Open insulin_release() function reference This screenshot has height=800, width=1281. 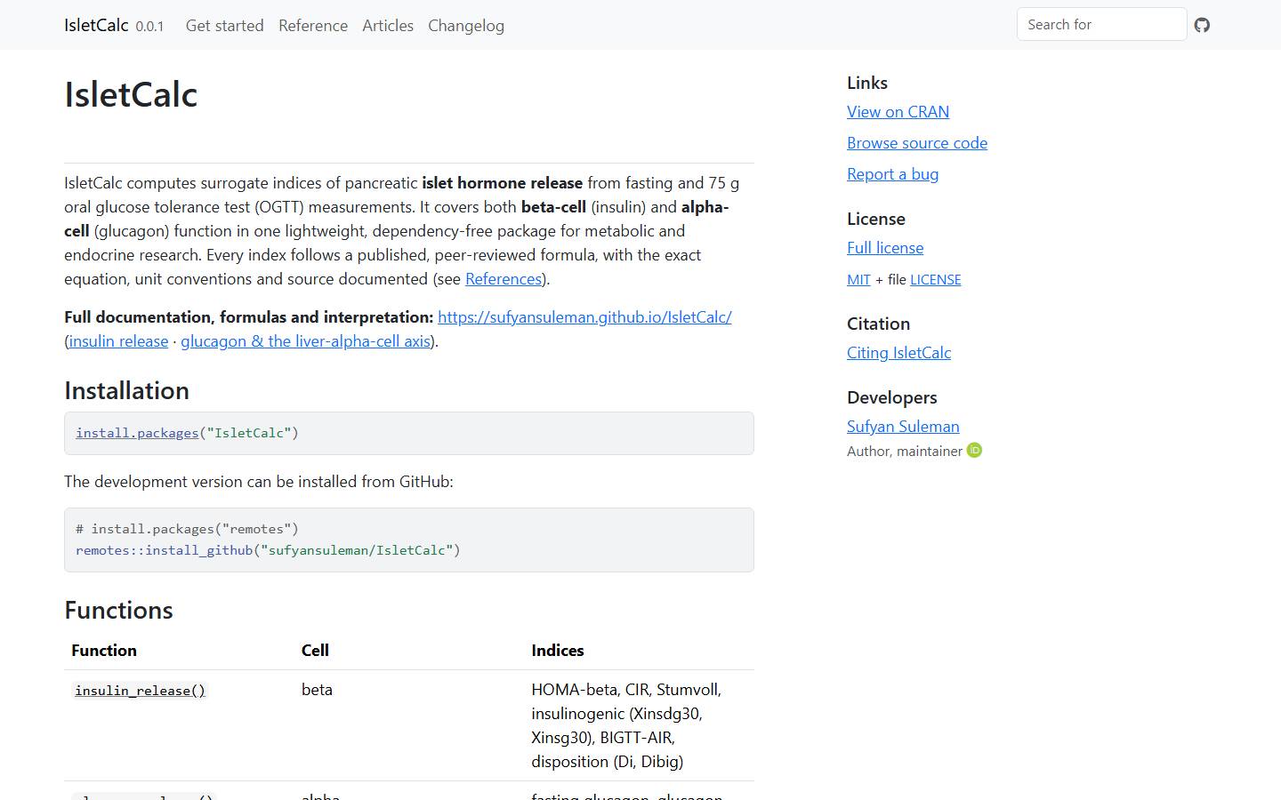(140, 691)
